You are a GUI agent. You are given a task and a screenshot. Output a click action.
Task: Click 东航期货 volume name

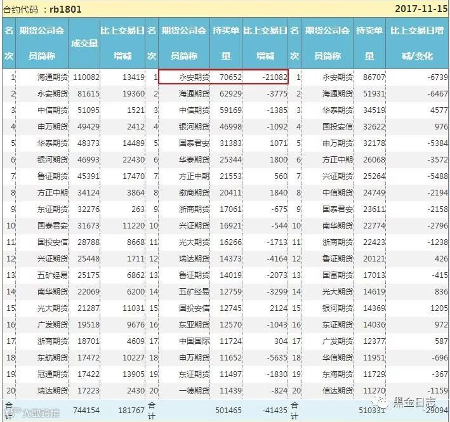(x=53, y=358)
